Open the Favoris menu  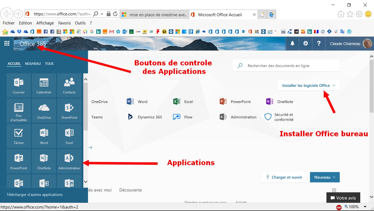tap(64, 23)
